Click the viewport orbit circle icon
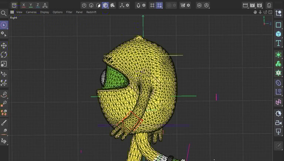Screen dimensions: 284x161 (265, 12)
